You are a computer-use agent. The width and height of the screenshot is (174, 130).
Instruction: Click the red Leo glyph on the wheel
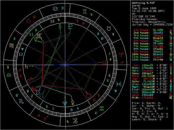click(x=28, y=21)
